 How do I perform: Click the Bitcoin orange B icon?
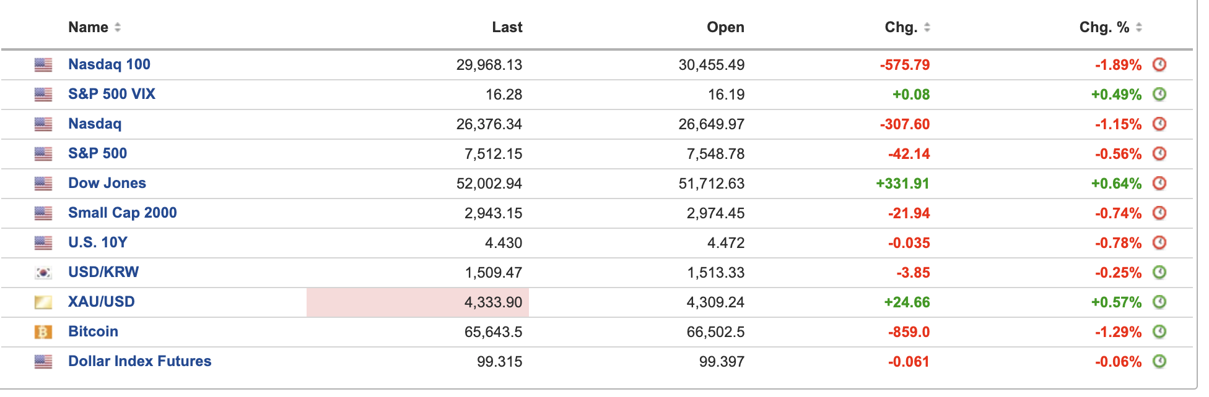(43, 332)
